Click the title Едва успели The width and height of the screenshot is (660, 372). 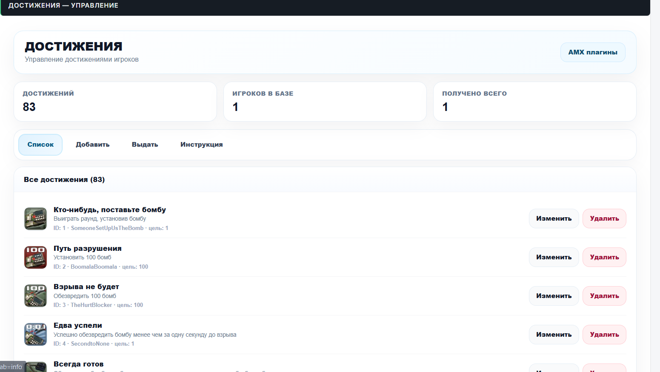point(78,326)
